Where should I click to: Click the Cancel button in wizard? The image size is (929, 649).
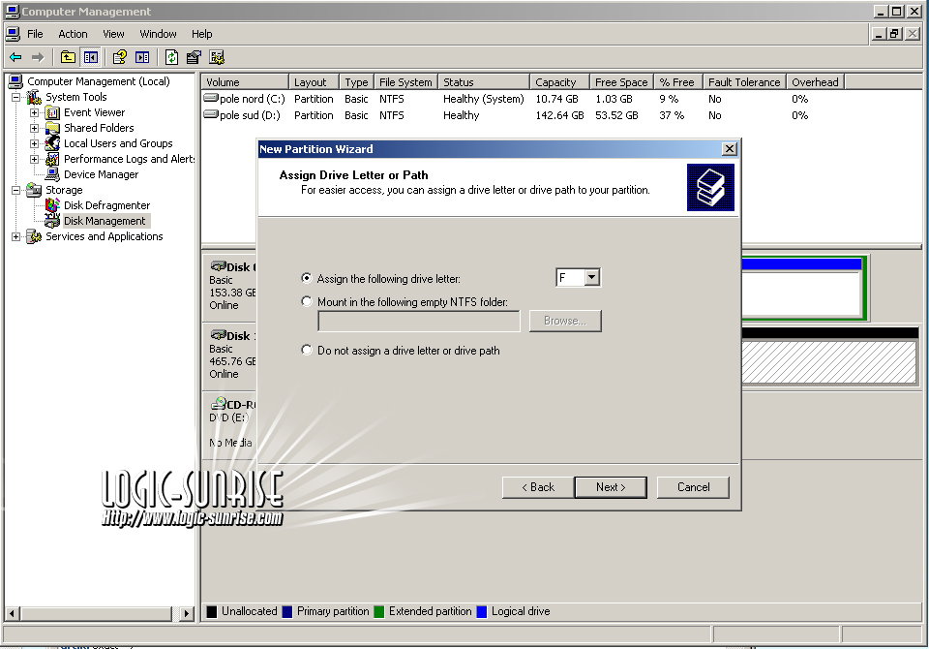pos(693,487)
